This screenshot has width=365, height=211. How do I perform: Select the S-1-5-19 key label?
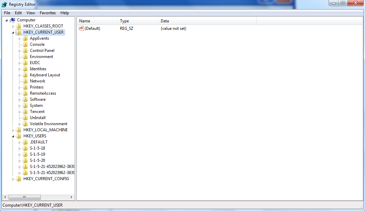click(37, 154)
